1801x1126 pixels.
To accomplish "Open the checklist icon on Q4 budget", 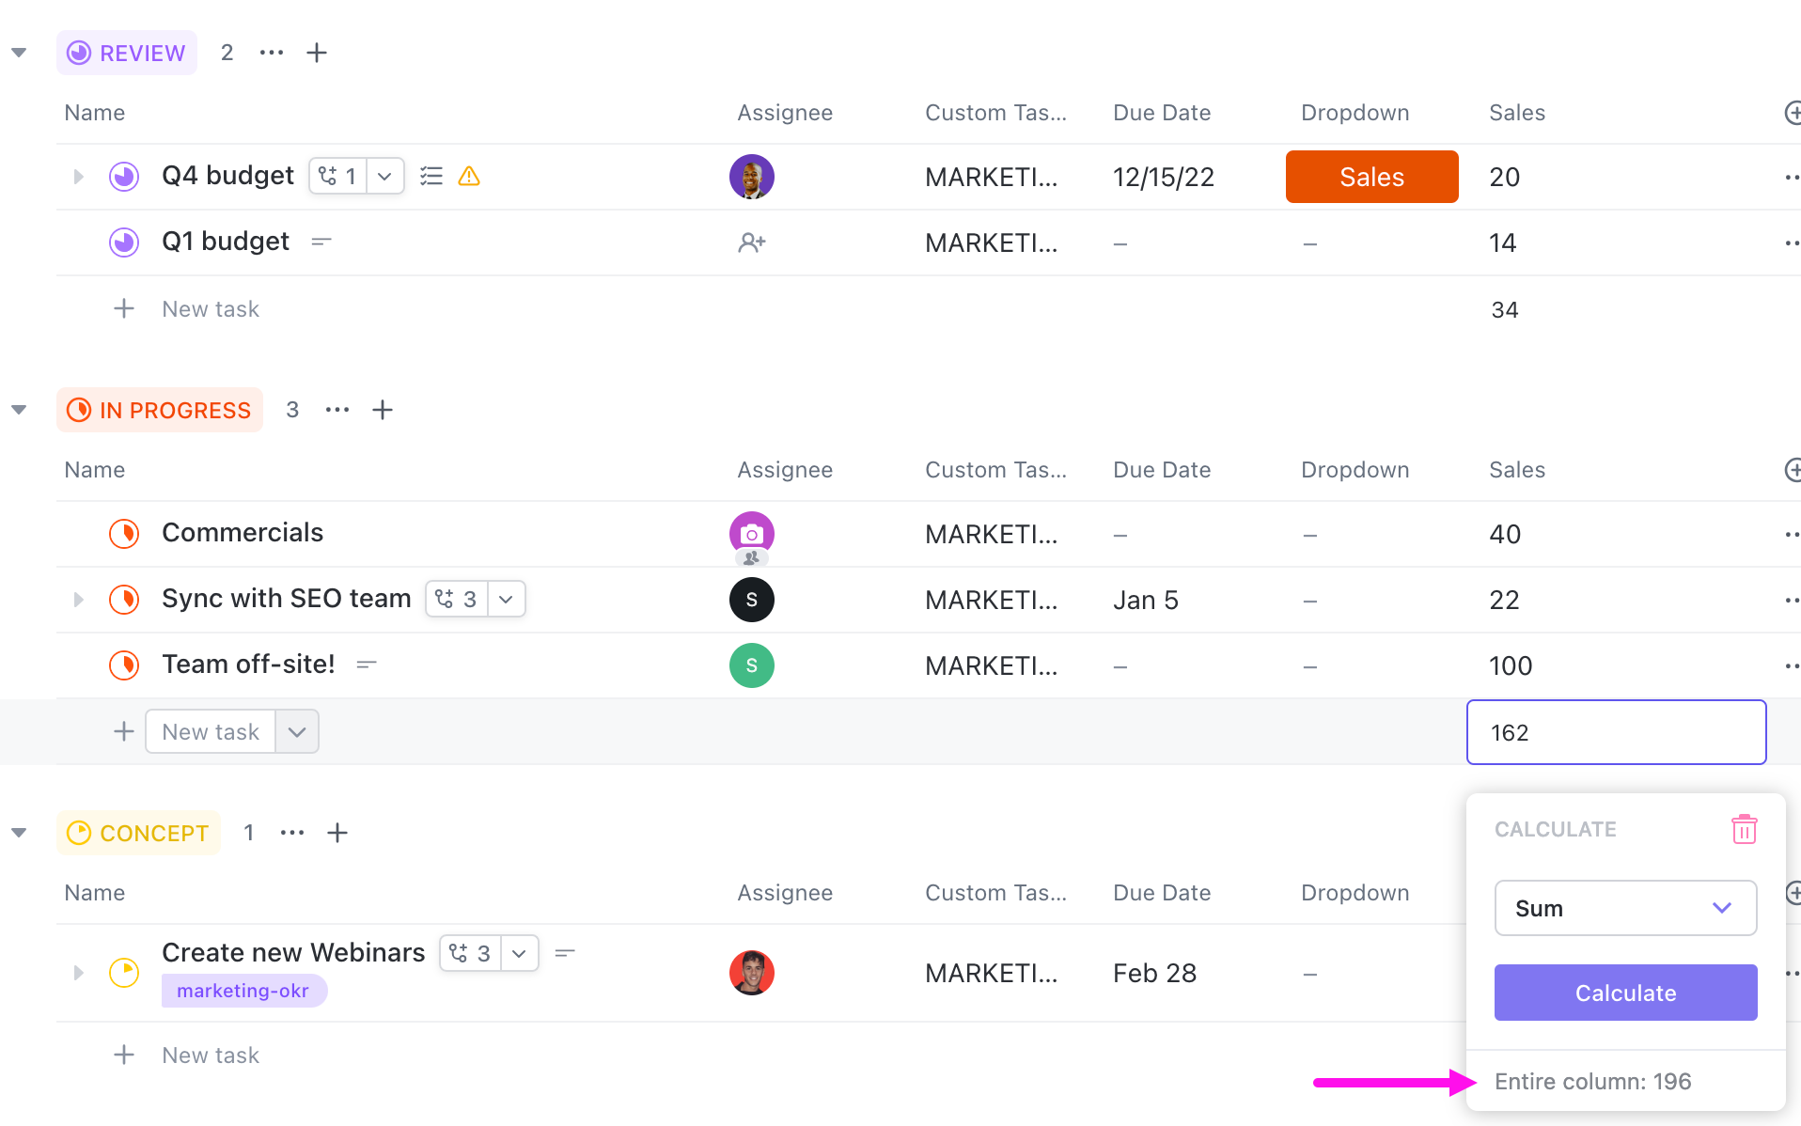I will [431, 176].
